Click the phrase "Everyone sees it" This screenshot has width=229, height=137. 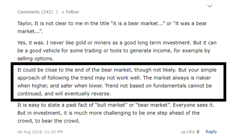[x=193, y=105]
